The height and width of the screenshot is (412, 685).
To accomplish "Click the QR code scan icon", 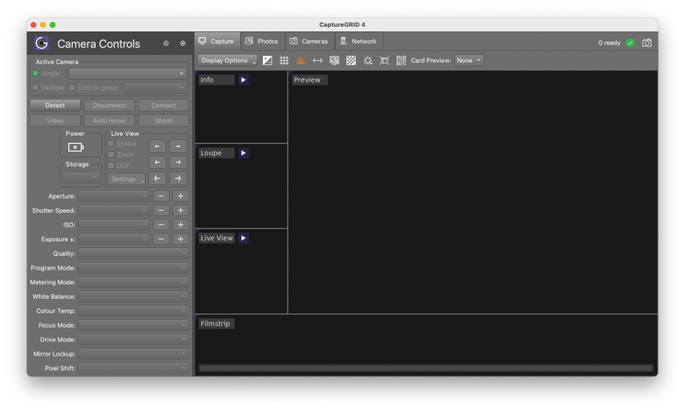I will click(401, 61).
